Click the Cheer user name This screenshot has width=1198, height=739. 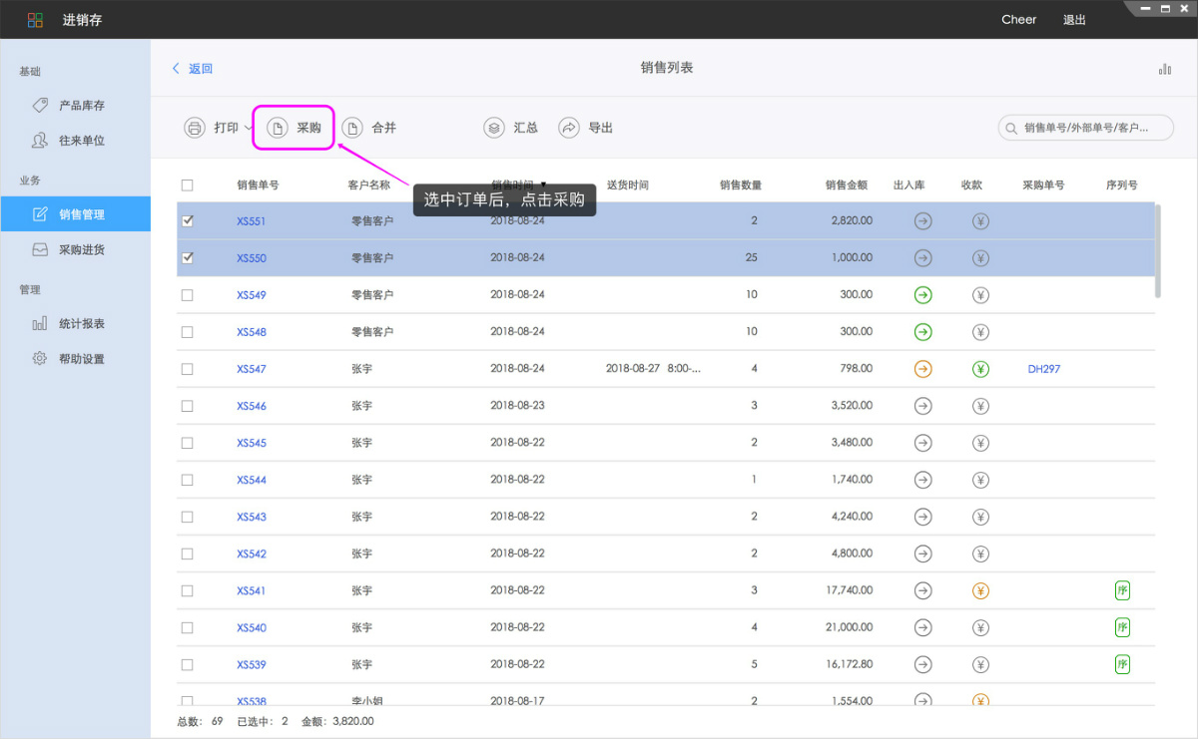coord(1019,20)
